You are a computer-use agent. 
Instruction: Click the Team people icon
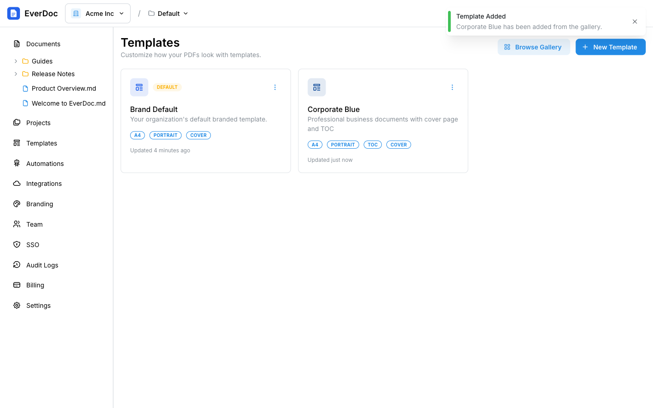pos(17,224)
